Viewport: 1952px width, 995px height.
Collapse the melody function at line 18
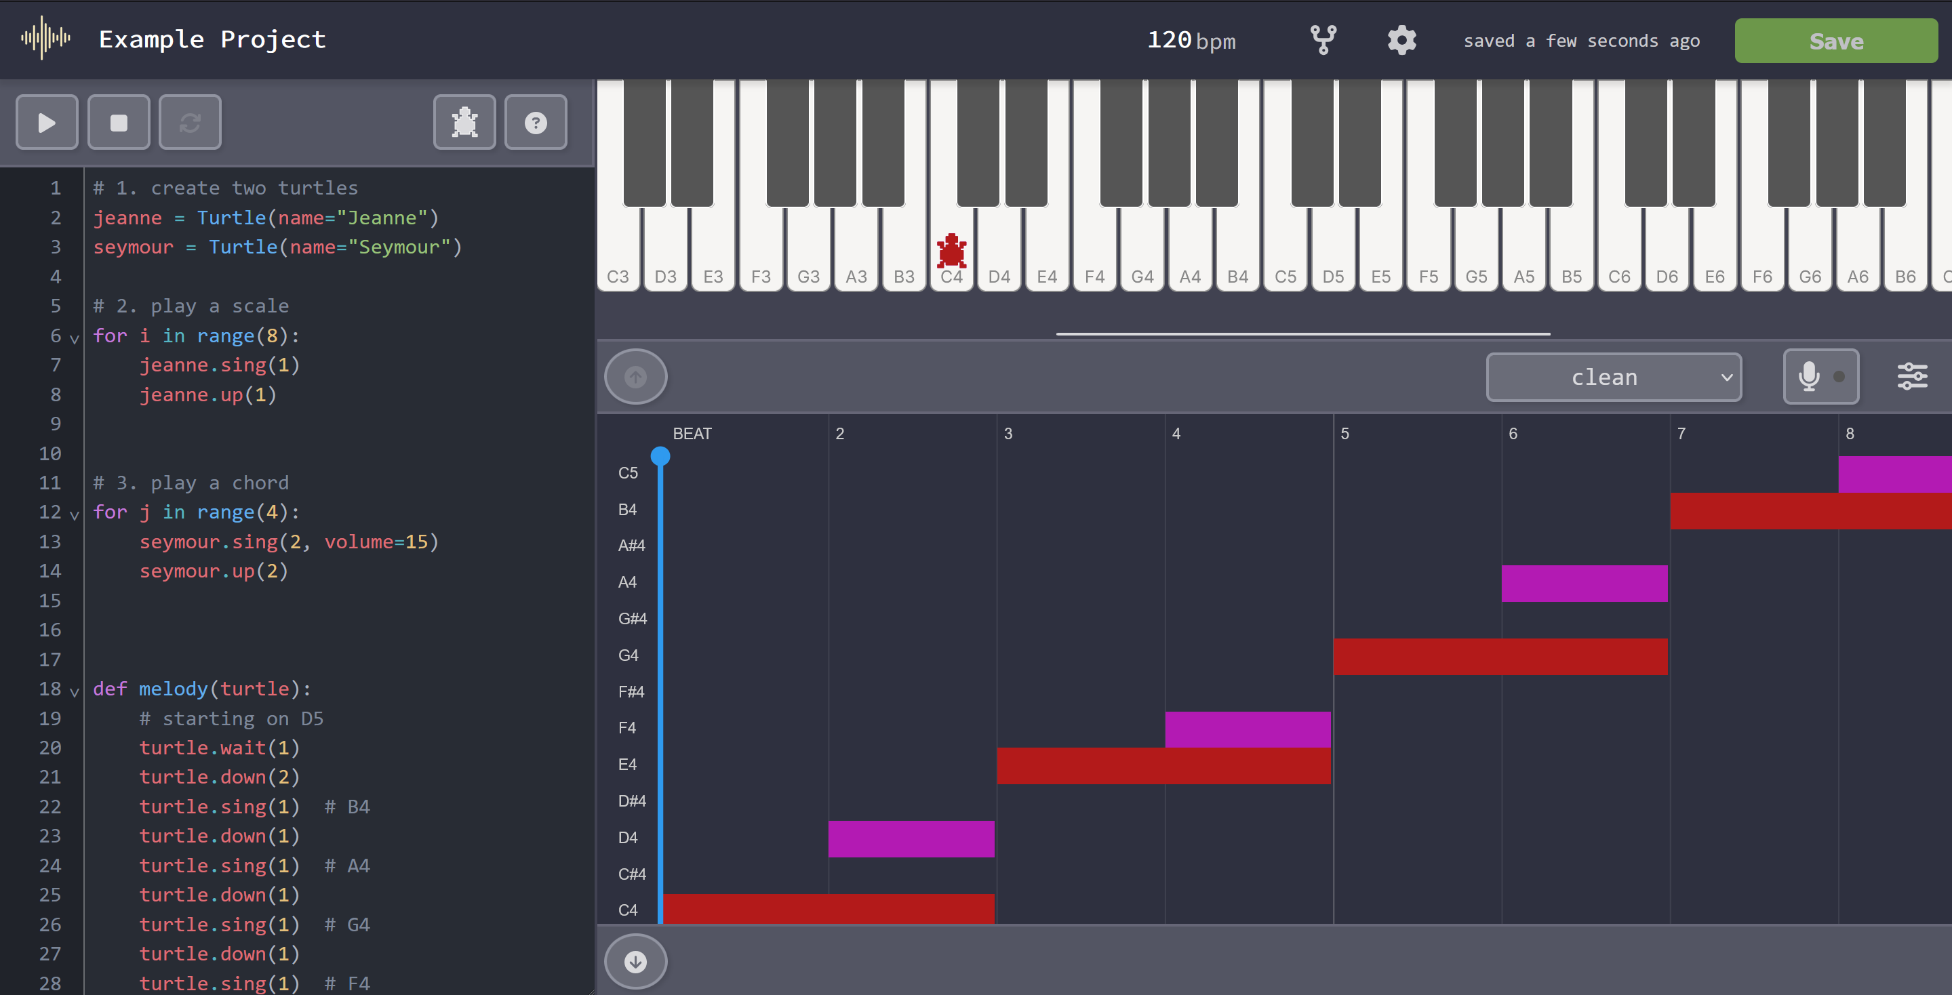click(x=75, y=691)
